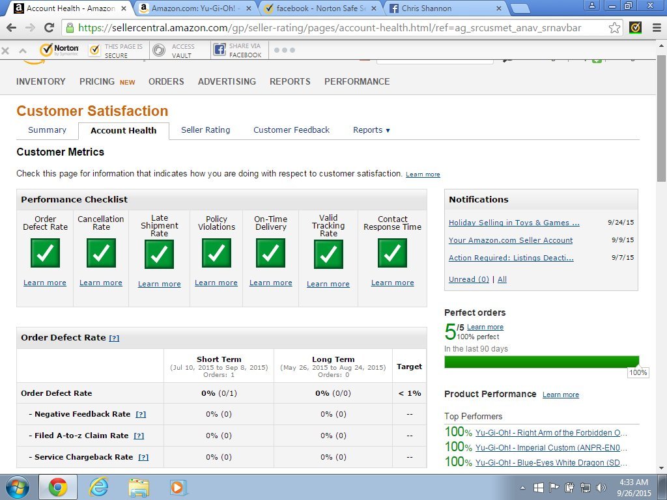Open media player from taskbar
This screenshot has width=667, height=500.
[x=177, y=487]
